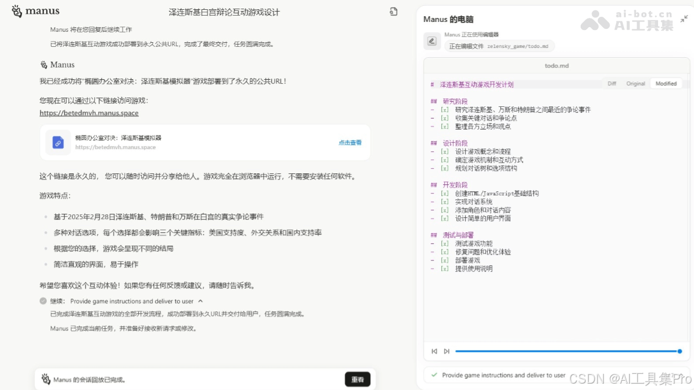Click the green checkmark at the status bar
694x390 pixels.
pos(434,375)
